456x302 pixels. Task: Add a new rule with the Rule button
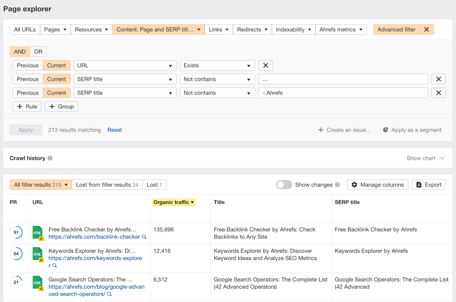27,106
